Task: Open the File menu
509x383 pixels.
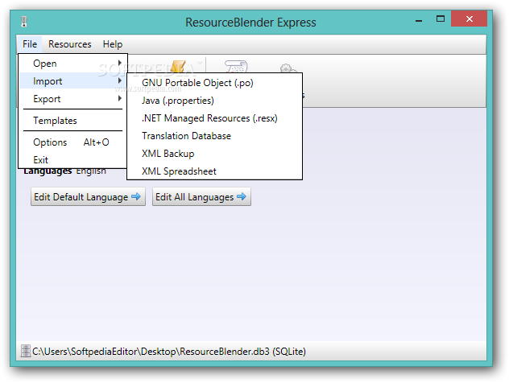Action: pyautogui.click(x=30, y=44)
